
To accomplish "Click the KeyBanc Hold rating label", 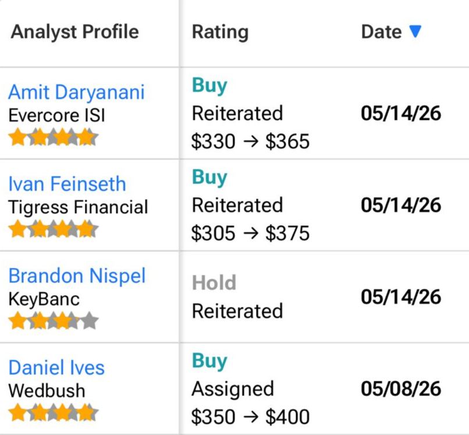I will pyautogui.click(x=214, y=282).
